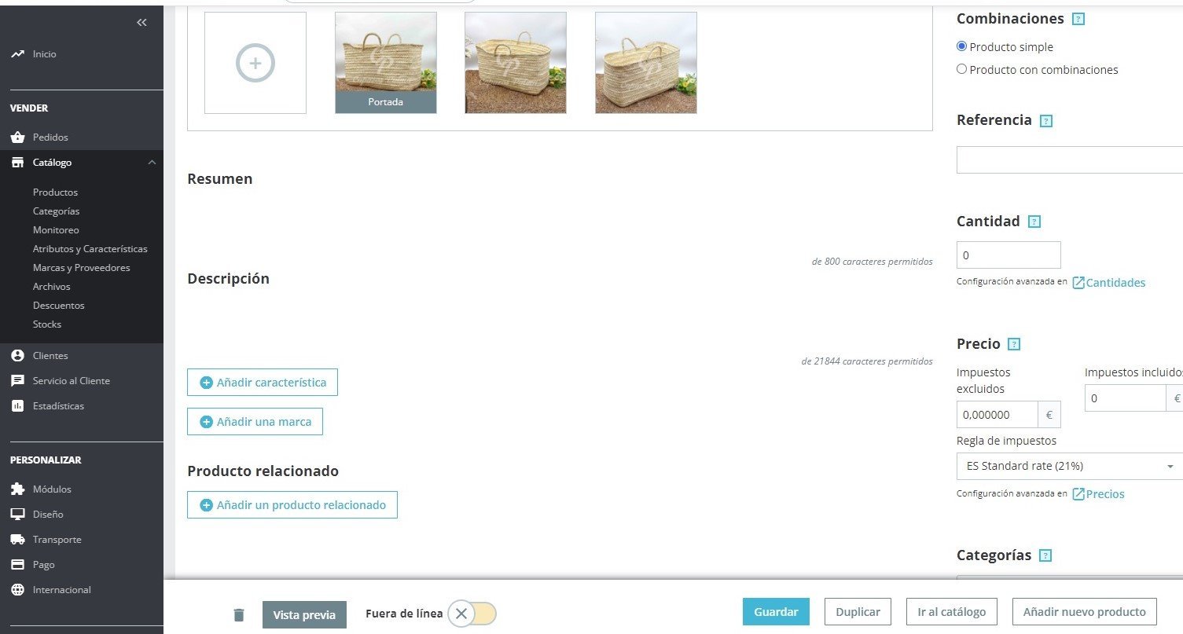Click the help icon next to Categorías

pos(1045,555)
